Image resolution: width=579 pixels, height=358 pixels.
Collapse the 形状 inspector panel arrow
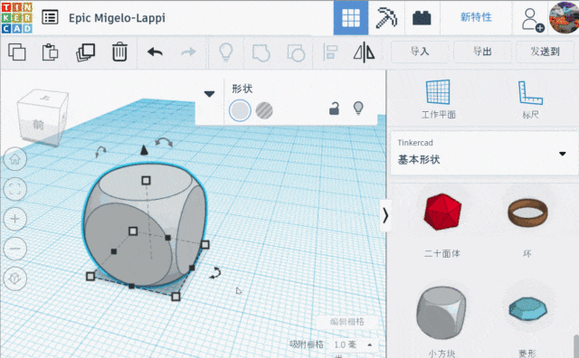coord(209,94)
